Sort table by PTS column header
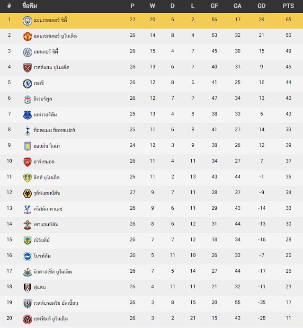Viewport: 303px width, 328px height. click(x=288, y=6)
